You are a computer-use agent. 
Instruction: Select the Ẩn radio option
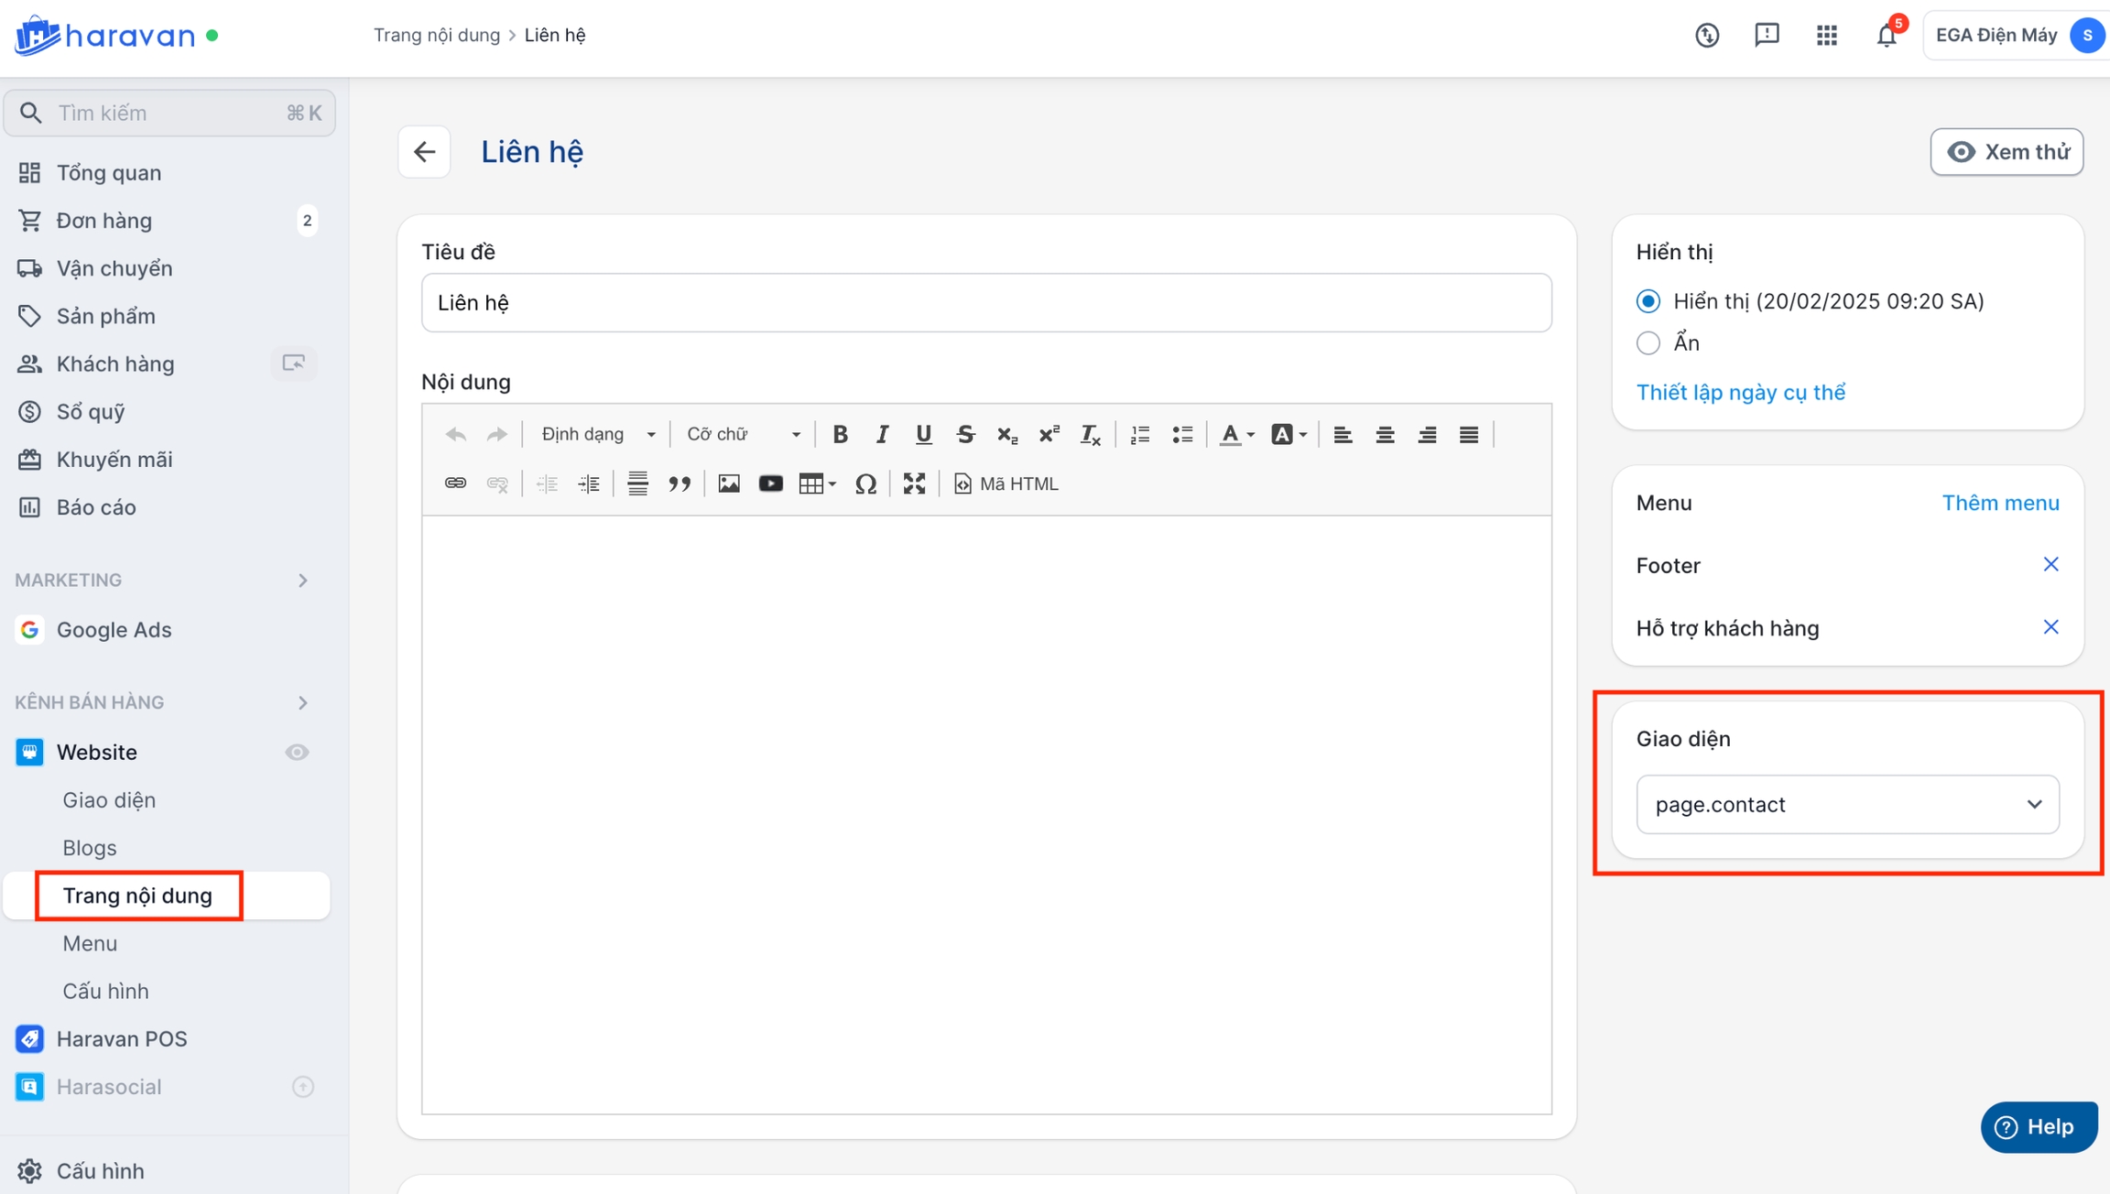tap(1648, 343)
